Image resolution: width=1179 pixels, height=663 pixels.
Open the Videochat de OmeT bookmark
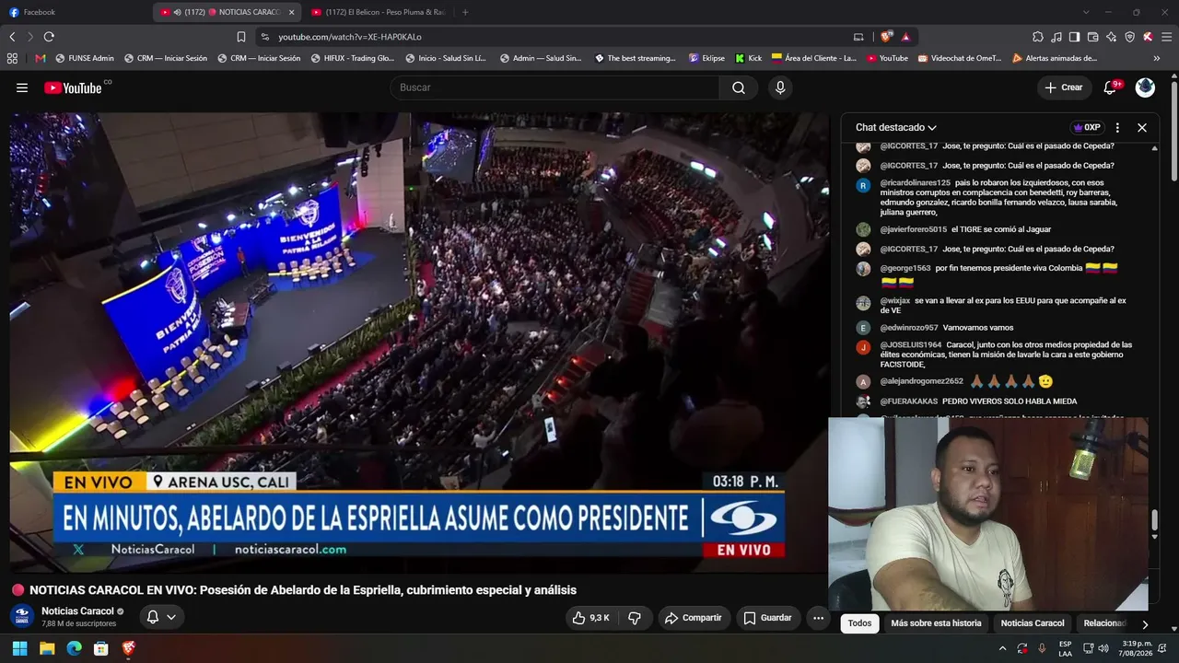958,58
